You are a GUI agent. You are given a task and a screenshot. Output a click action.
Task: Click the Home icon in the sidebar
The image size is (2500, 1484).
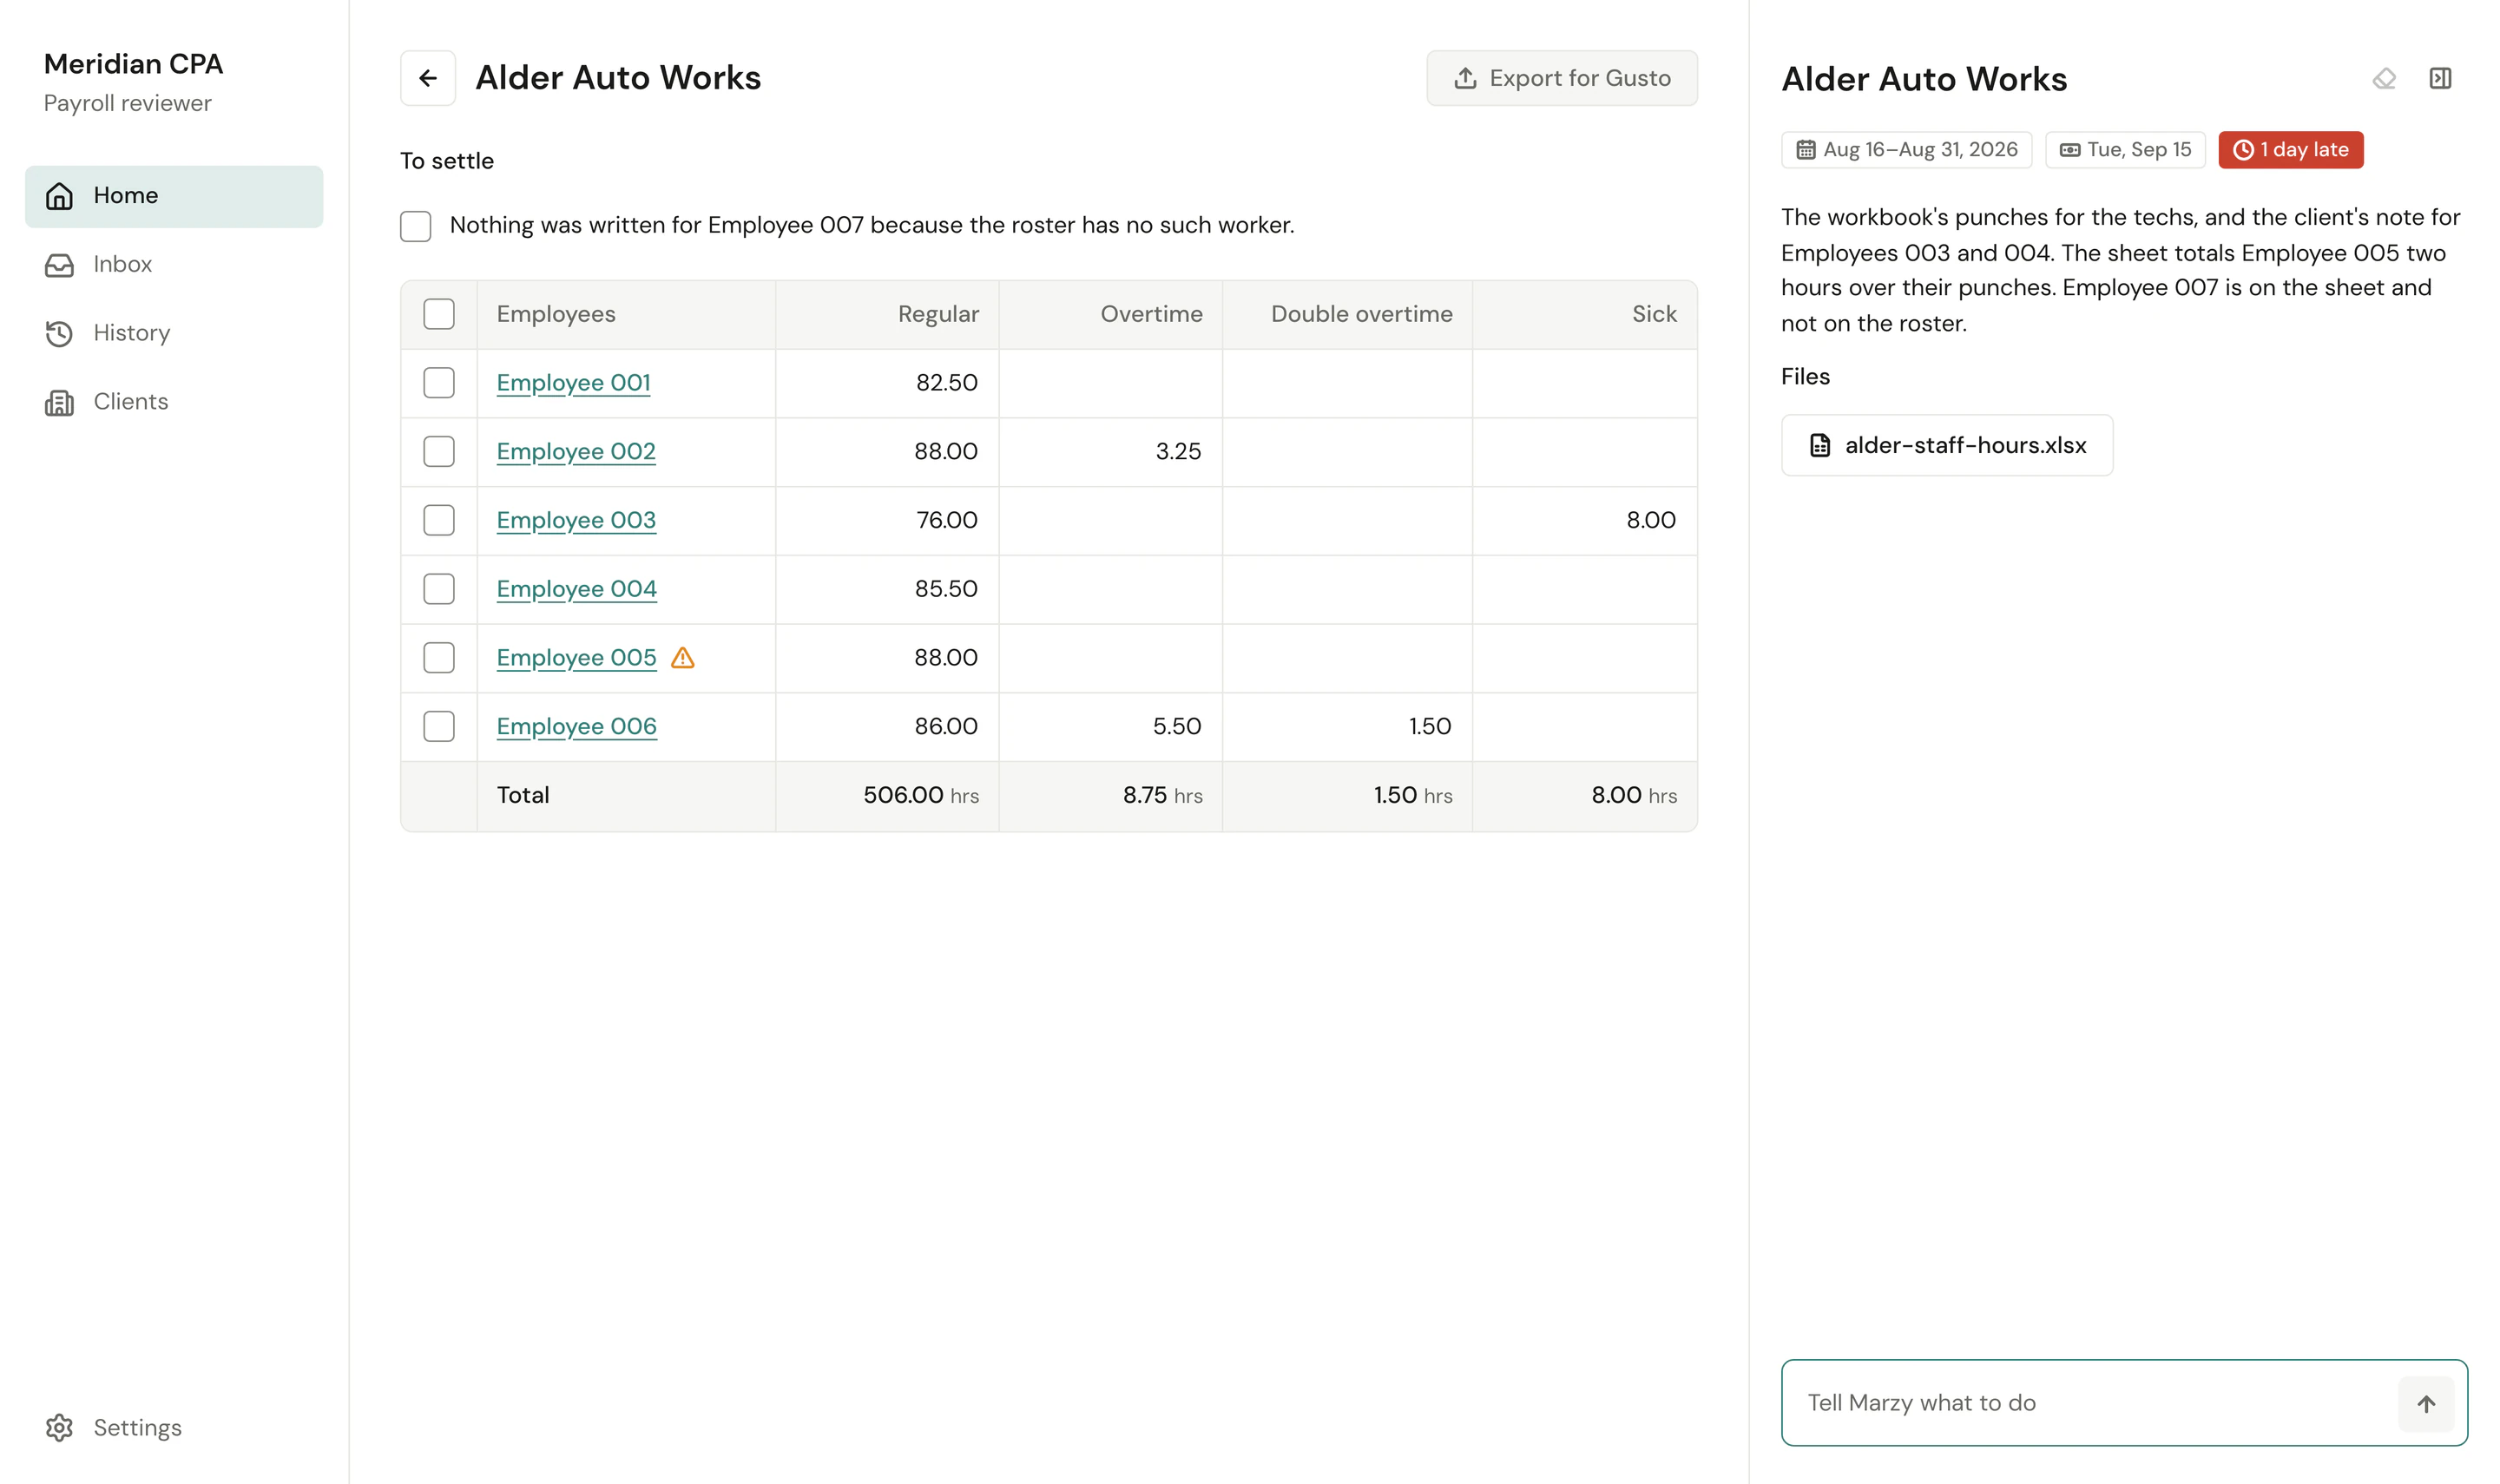pos(59,196)
